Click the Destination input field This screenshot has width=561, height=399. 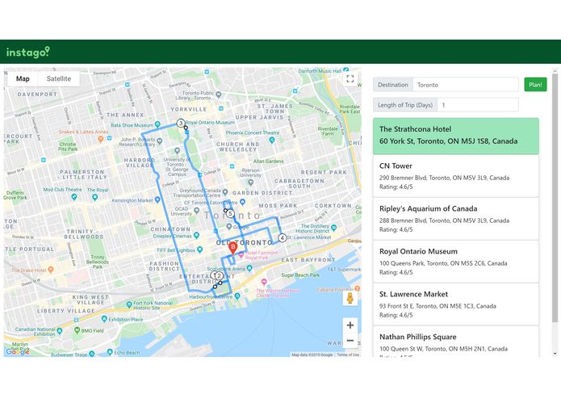466,85
